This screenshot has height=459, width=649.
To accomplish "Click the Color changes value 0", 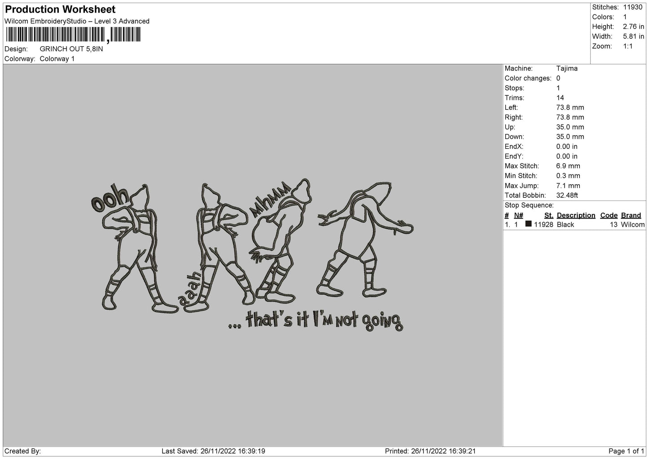I will (x=558, y=78).
